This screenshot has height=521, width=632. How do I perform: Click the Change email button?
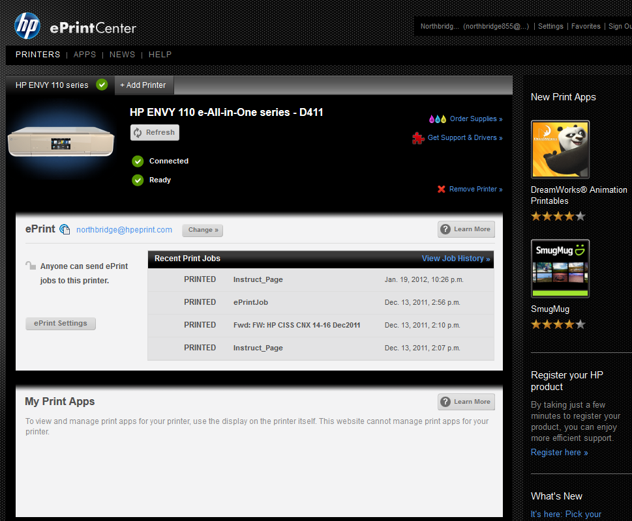point(203,230)
